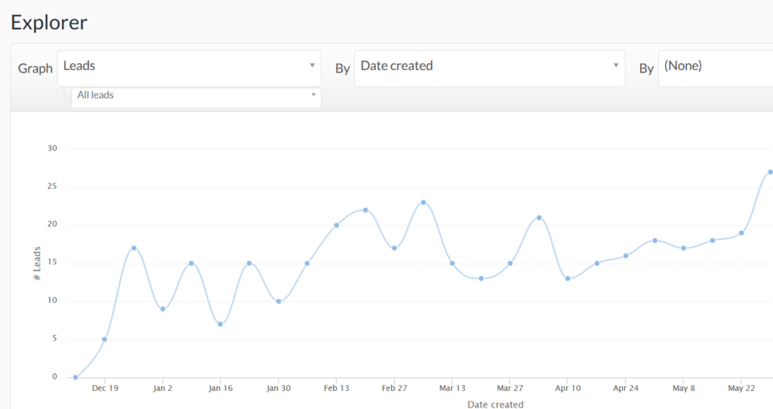Image resolution: width=773 pixels, height=409 pixels.
Task: Open the Date created dropdown
Action: pyautogui.click(x=489, y=66)
